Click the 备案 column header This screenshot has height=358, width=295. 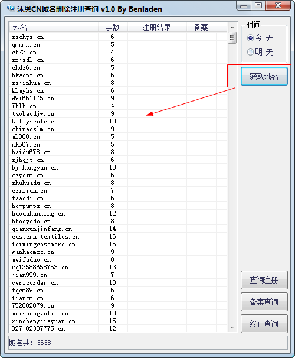coord(201,27)
